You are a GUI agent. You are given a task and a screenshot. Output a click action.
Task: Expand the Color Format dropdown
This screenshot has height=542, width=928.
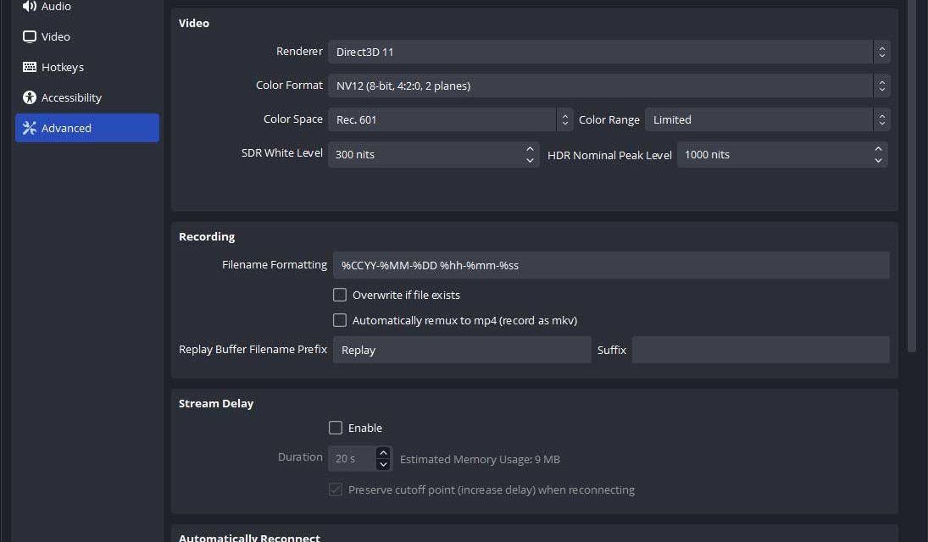point(608,86)
